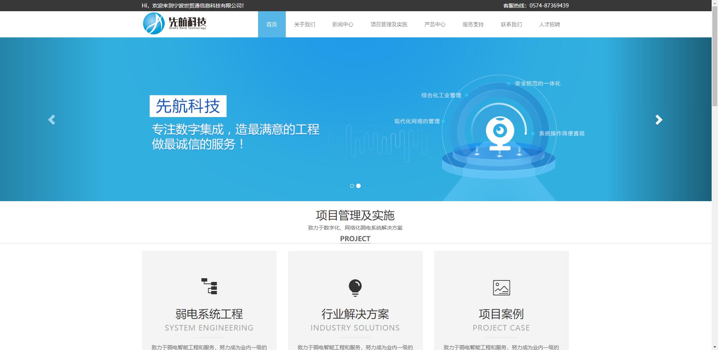Select the first carousel indicator dot
Viewport: 718px width, 350px height.
(352, 186)
